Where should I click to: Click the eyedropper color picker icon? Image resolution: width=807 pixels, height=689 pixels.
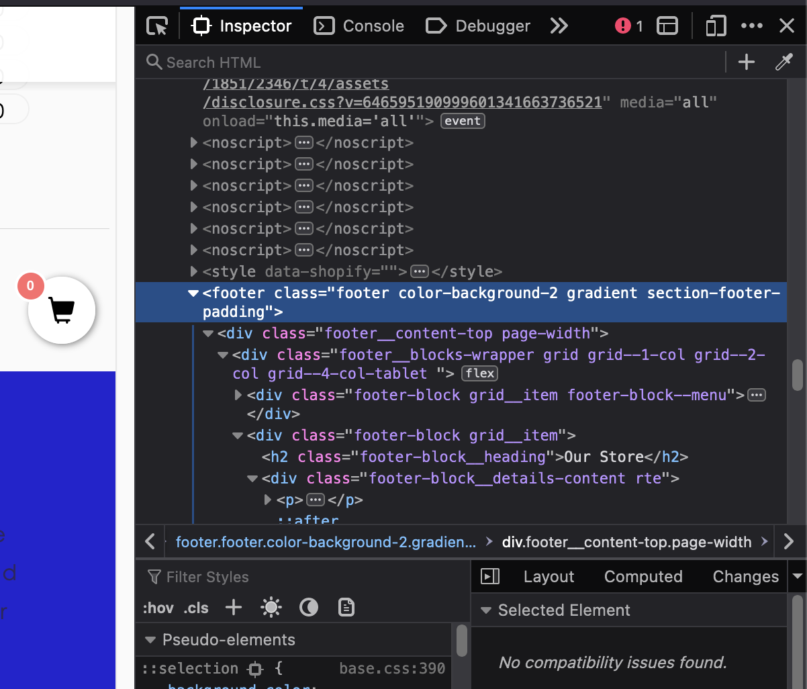[x=784, y=62]
